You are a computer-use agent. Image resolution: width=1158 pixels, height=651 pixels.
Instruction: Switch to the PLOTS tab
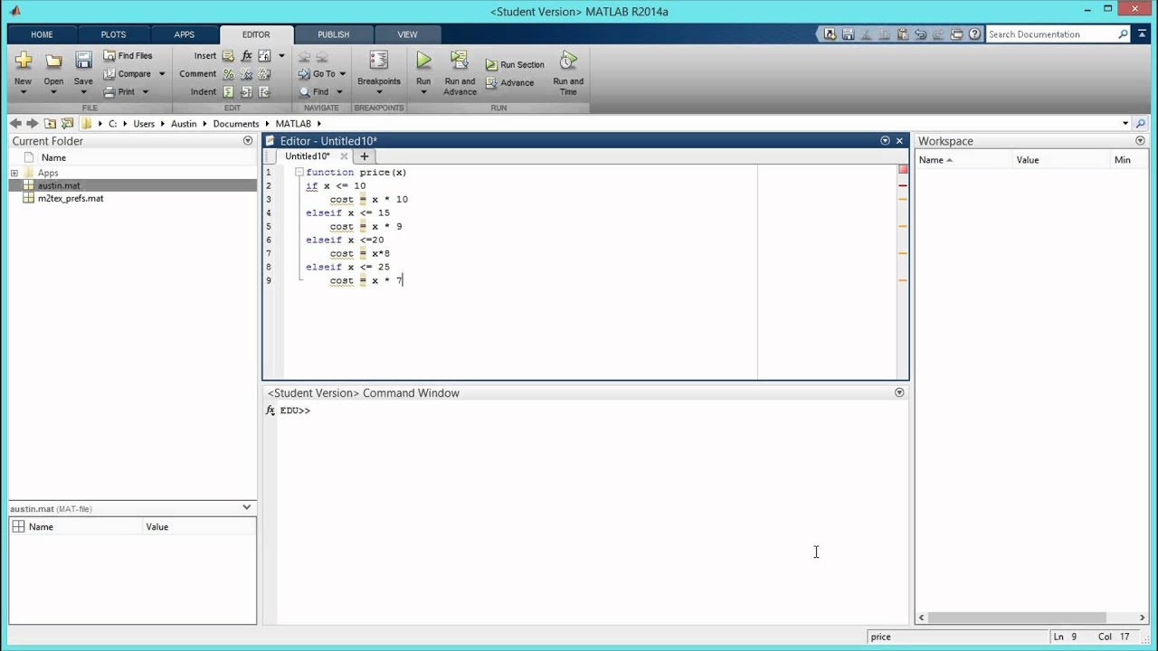click(x=113, y=34)
